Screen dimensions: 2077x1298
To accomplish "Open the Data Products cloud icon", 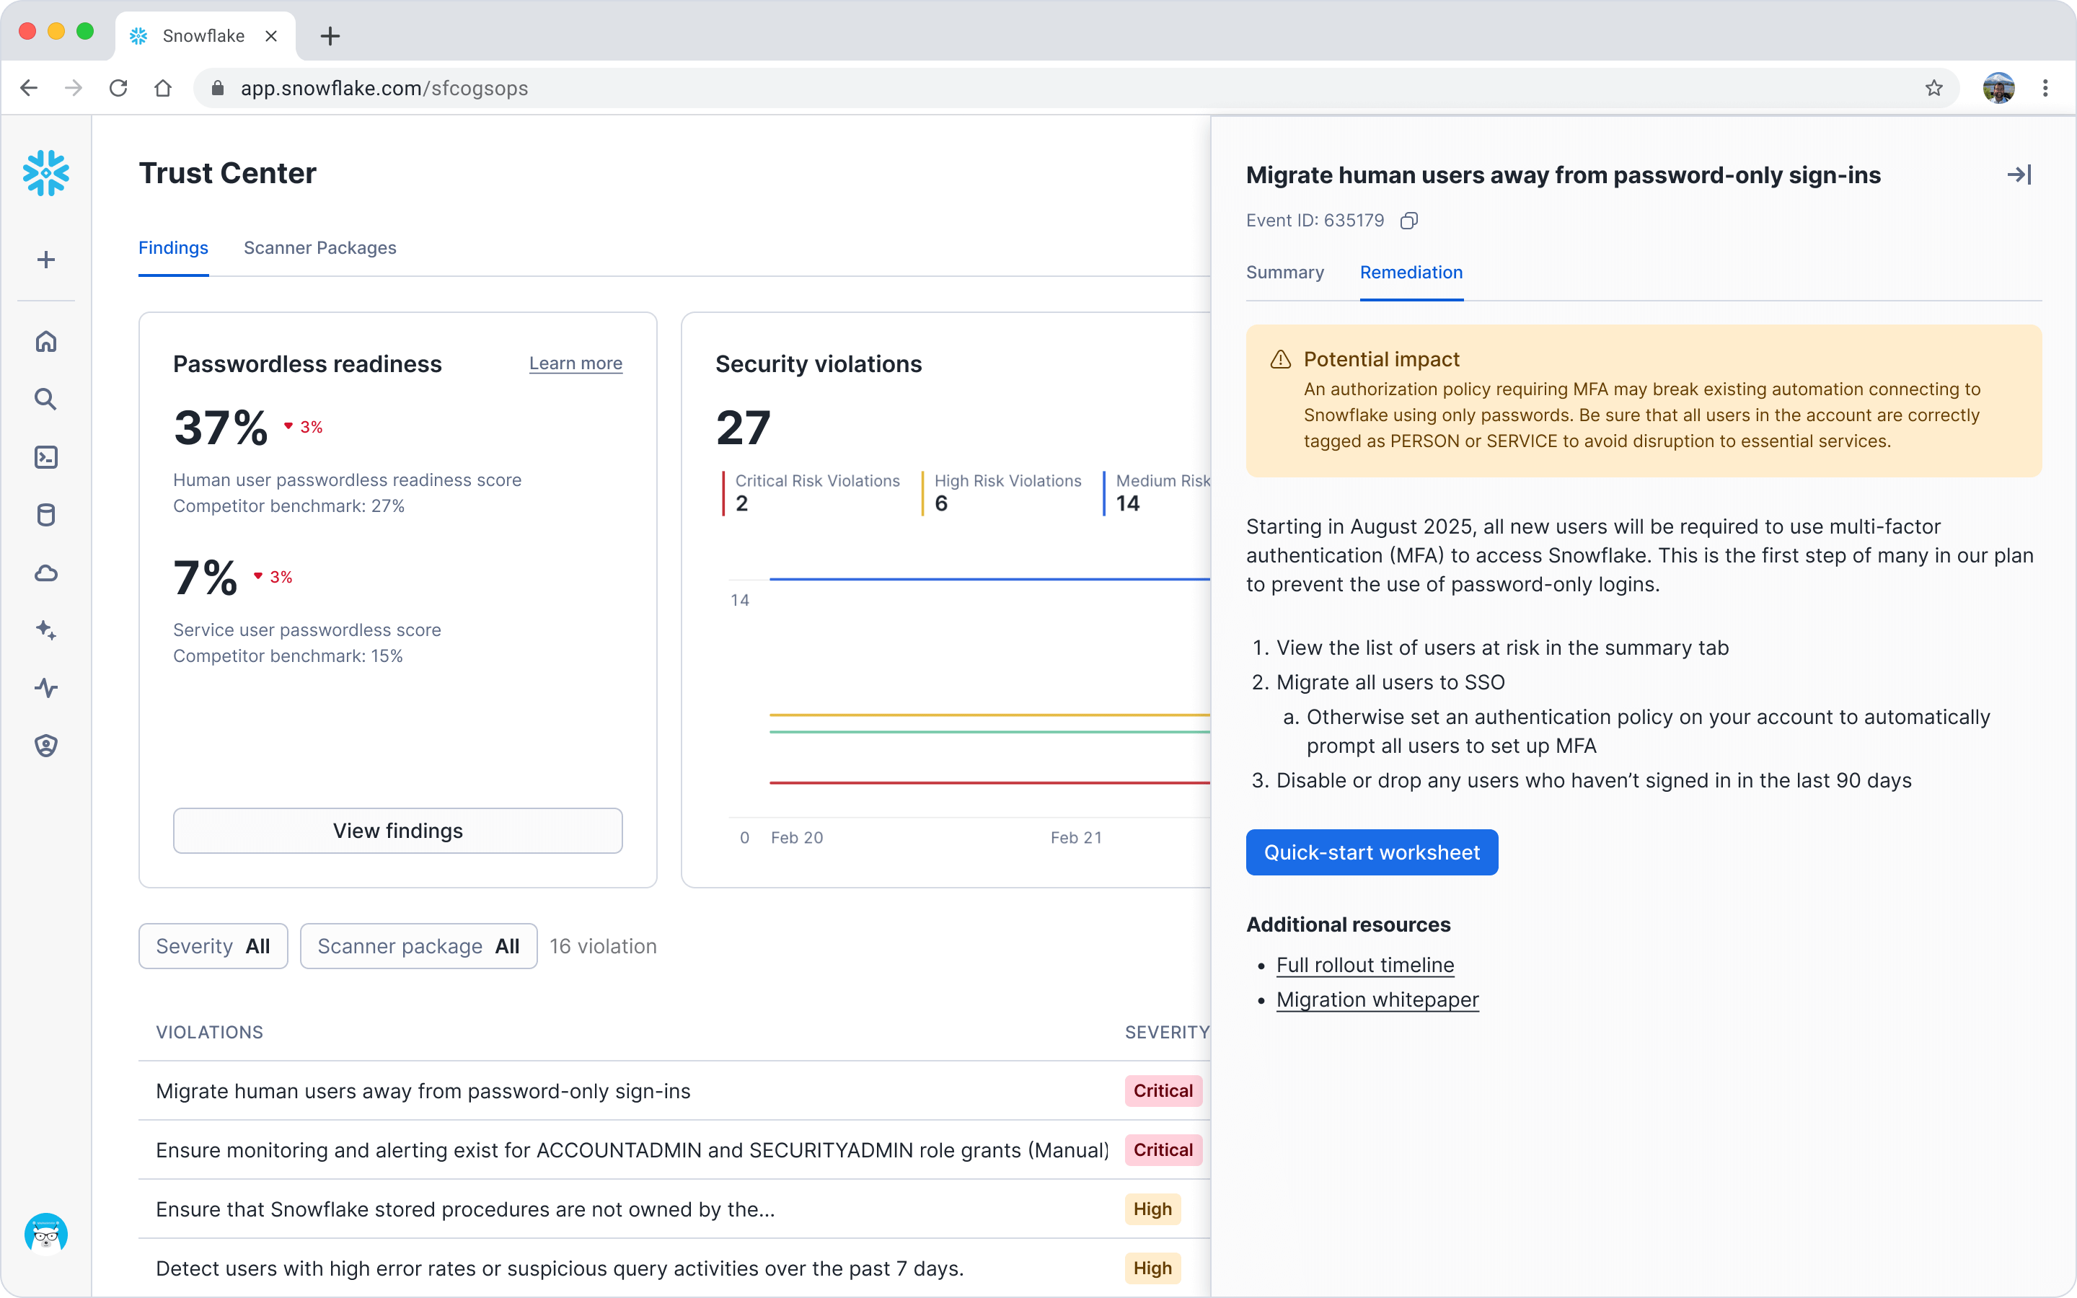I will (x=46, y=573).
